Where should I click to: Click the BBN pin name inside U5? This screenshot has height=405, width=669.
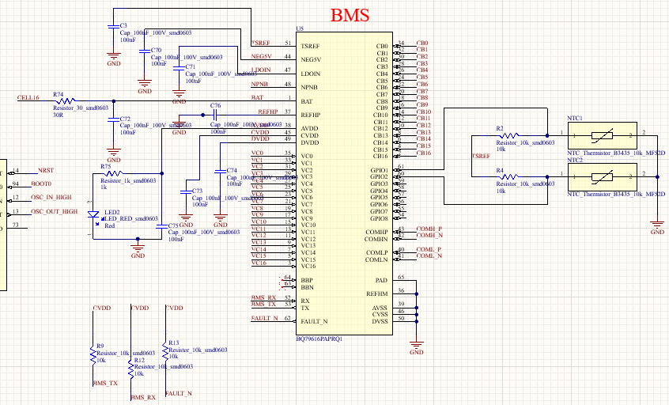(x=307, y=287)
